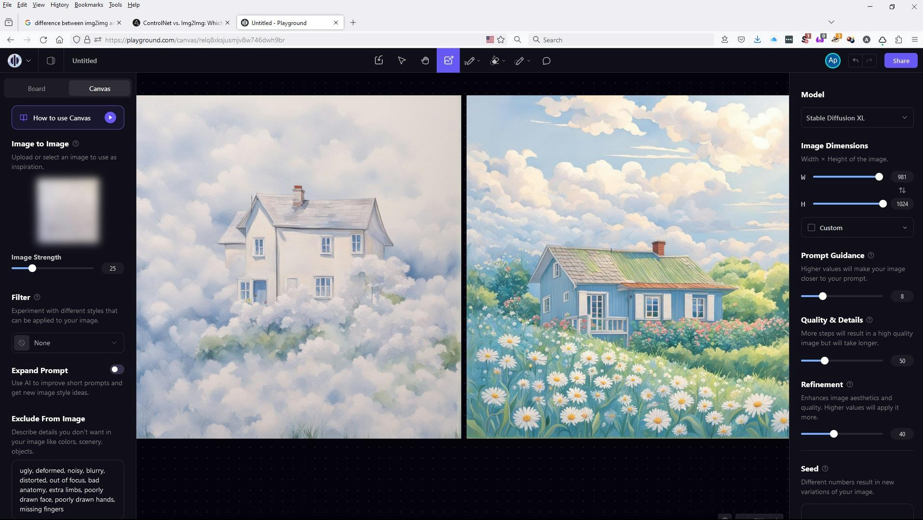
Task: Click the How to use Canvas button
Action: [68, 117]
